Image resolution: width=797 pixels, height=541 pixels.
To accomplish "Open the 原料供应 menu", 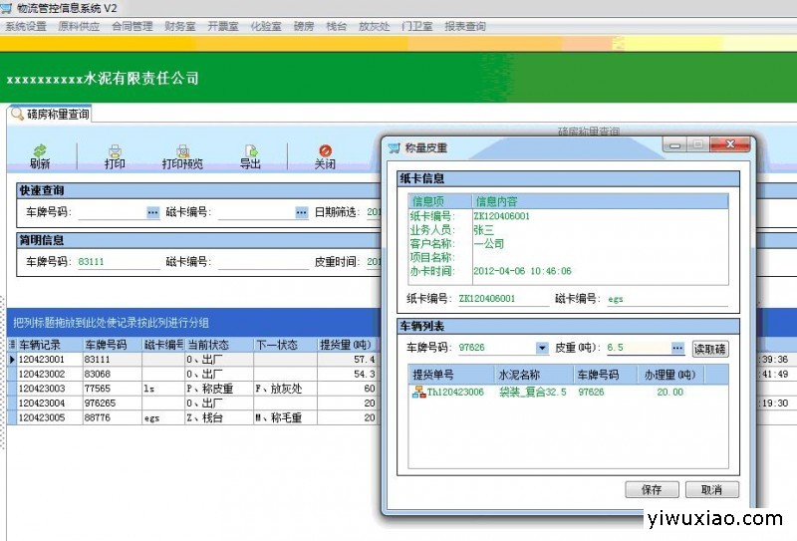I will pos(79,26).
